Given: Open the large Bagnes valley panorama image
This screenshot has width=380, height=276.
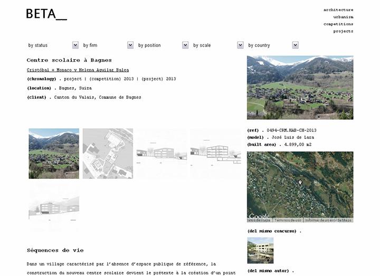Looking at the screenshot, I should click(300, 88).
